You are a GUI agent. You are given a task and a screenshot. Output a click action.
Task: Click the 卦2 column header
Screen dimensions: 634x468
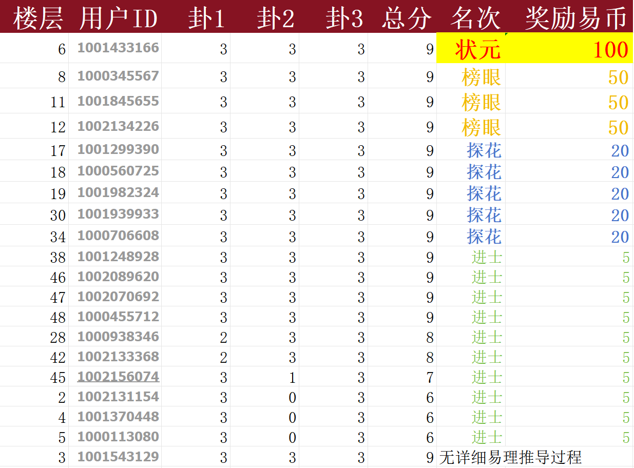(x=276, y=19)
